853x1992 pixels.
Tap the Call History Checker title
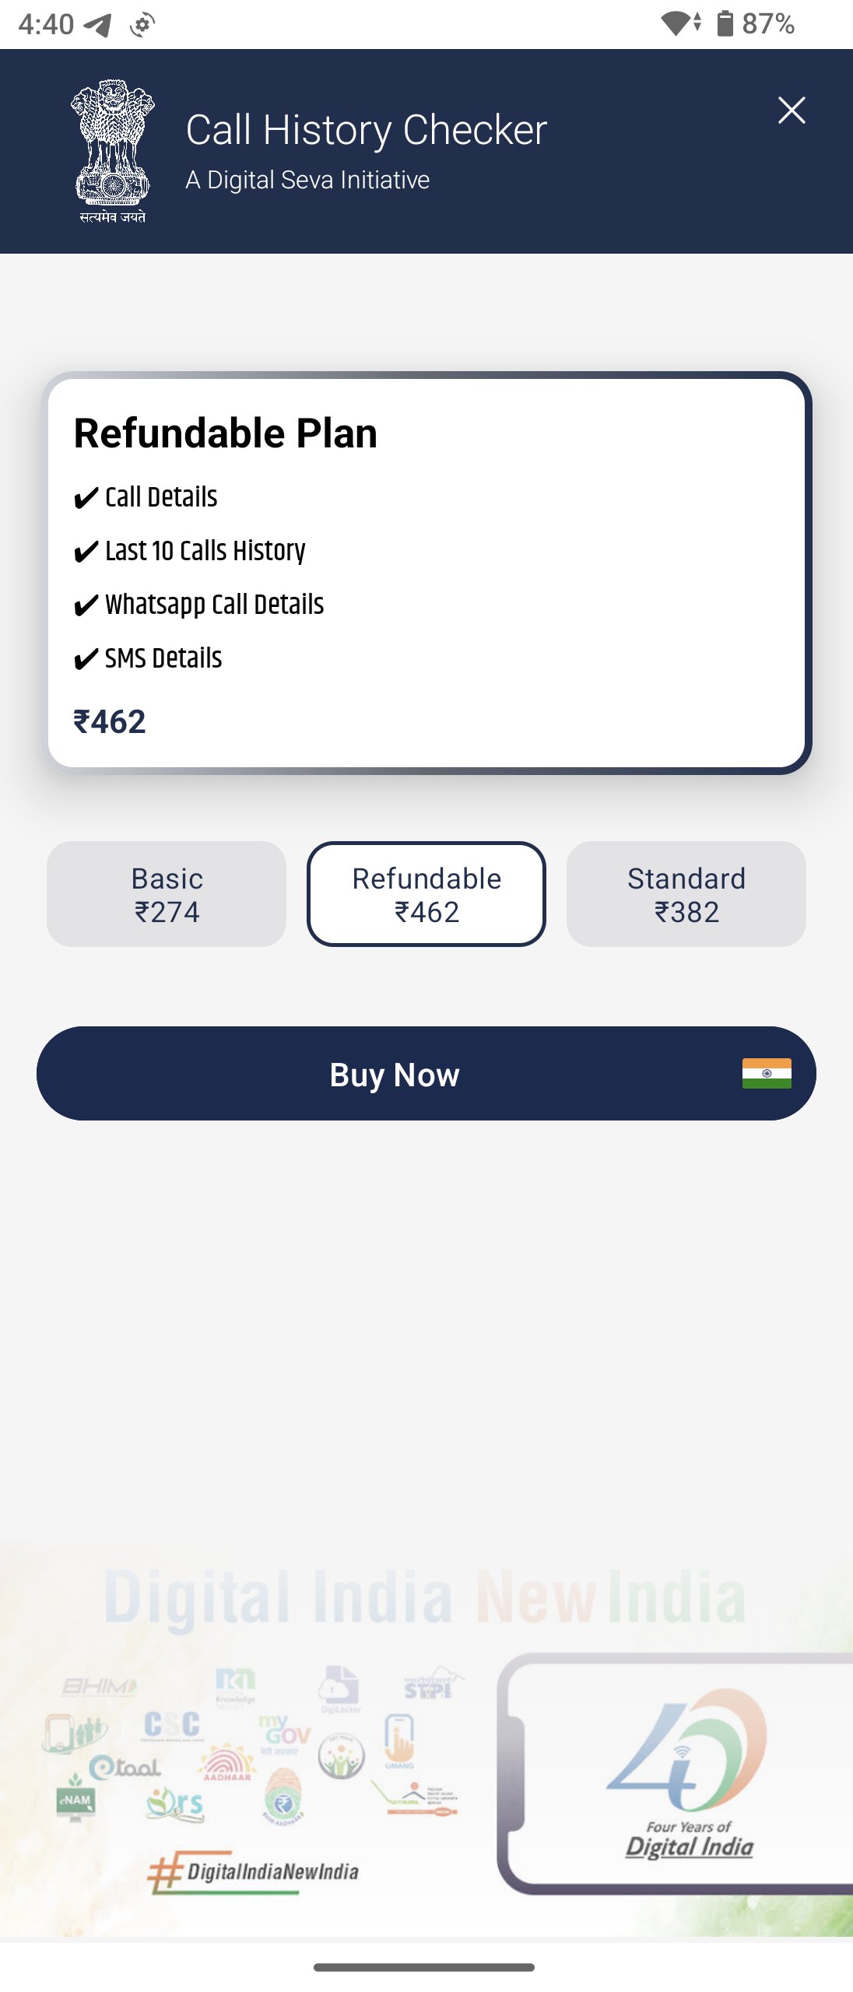(366, 130)
